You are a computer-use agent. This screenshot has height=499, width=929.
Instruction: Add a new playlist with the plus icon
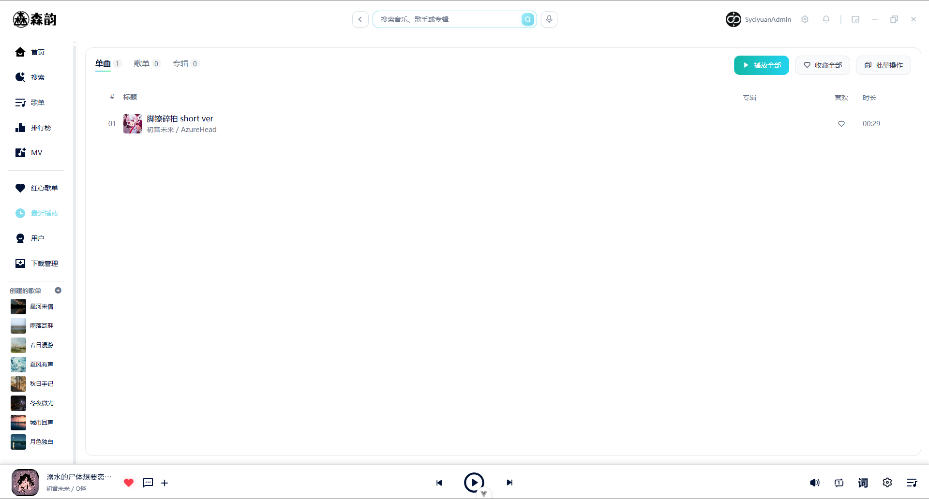coord(58,291)
